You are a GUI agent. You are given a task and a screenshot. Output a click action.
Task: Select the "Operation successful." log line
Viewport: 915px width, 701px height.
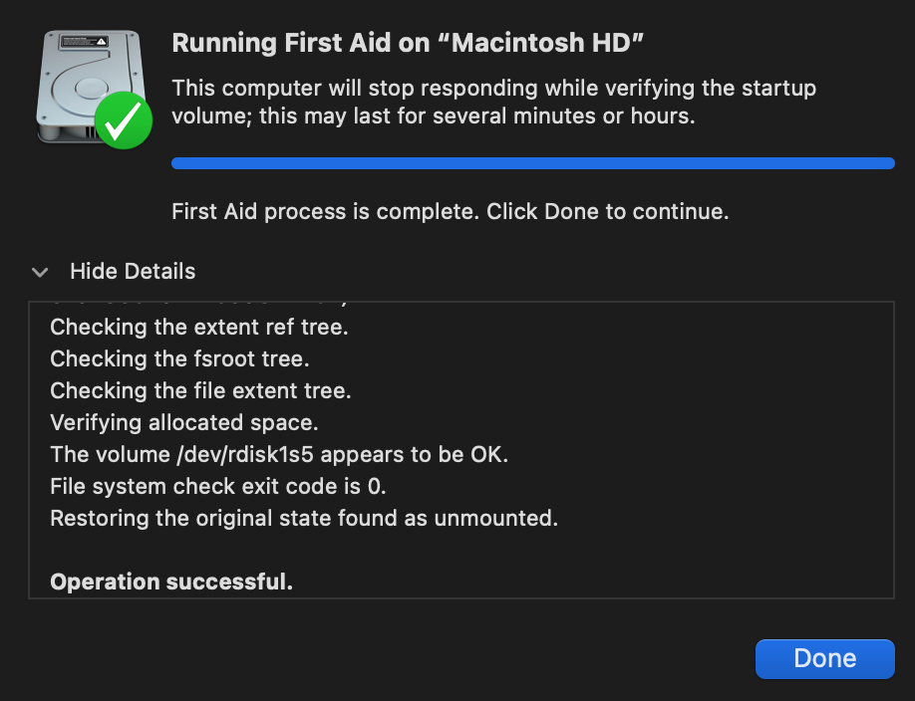171,583
